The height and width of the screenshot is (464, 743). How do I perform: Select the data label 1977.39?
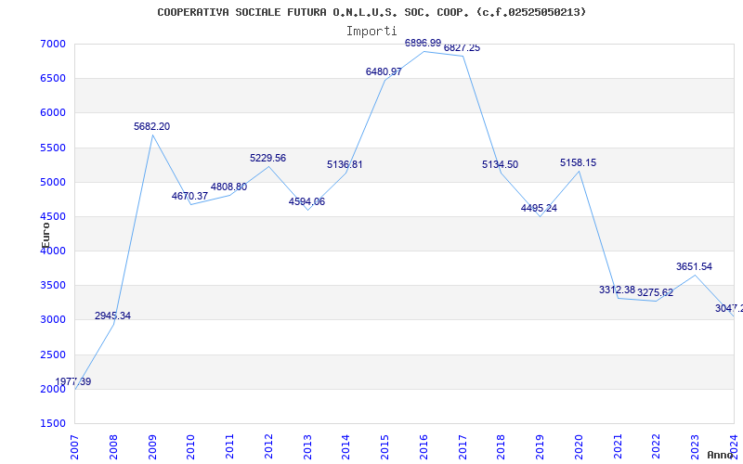click(73, 381)
